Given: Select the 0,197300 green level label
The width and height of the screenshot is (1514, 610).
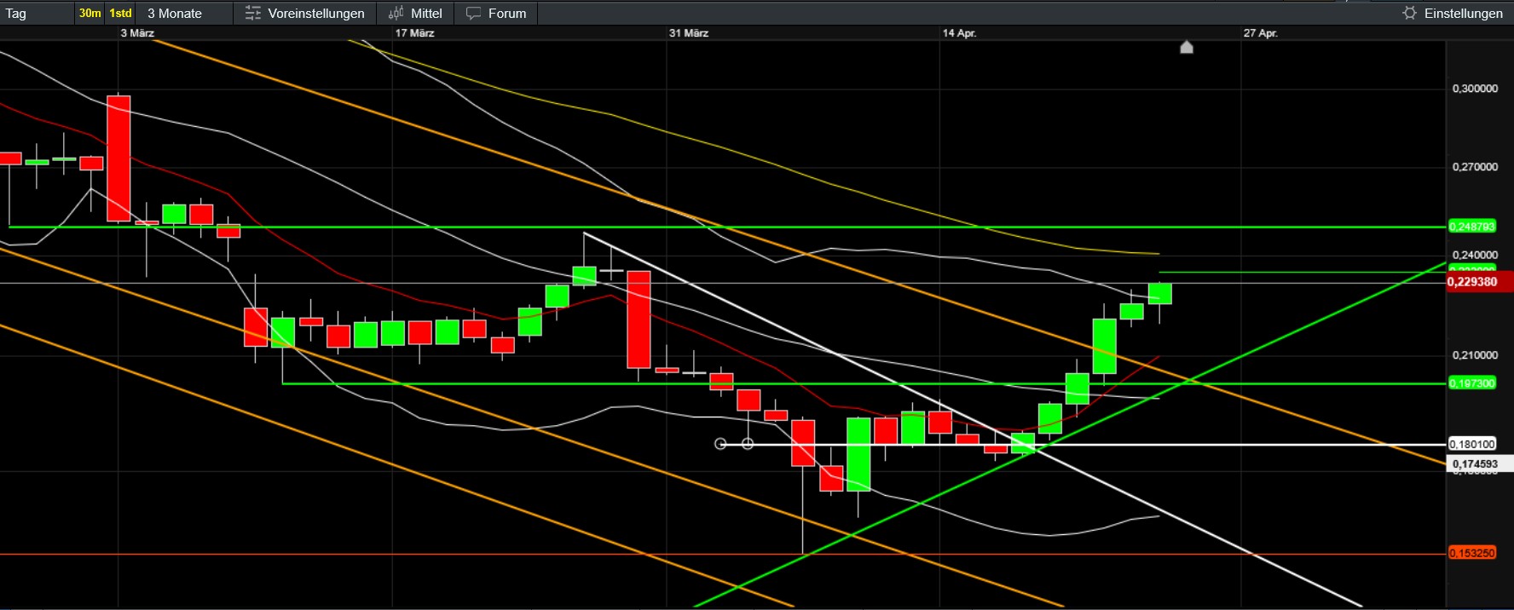Looking at the screenshot, I should 1472,383.
